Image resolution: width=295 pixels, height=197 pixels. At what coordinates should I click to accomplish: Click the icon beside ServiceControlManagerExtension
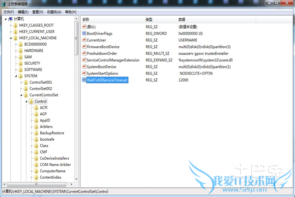point(84,60)
